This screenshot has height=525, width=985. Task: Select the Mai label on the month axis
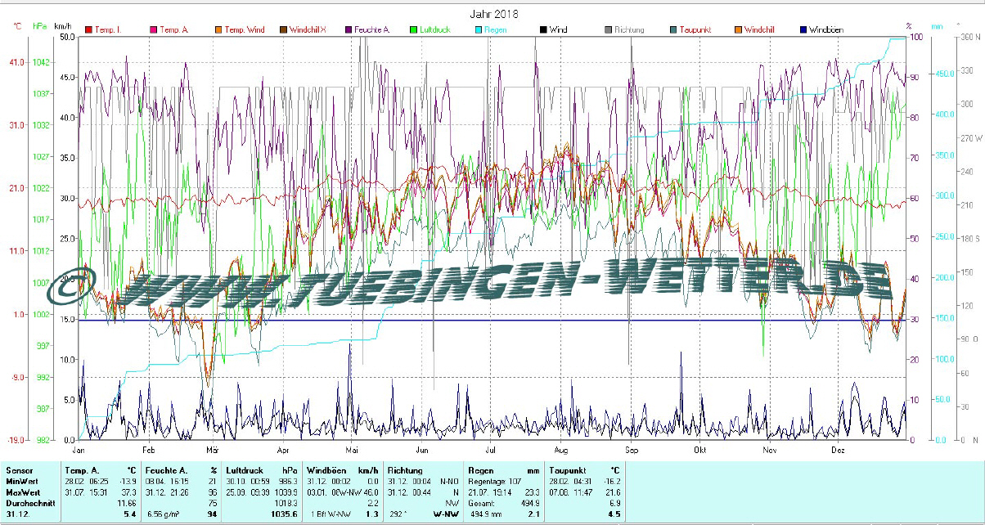353,450
